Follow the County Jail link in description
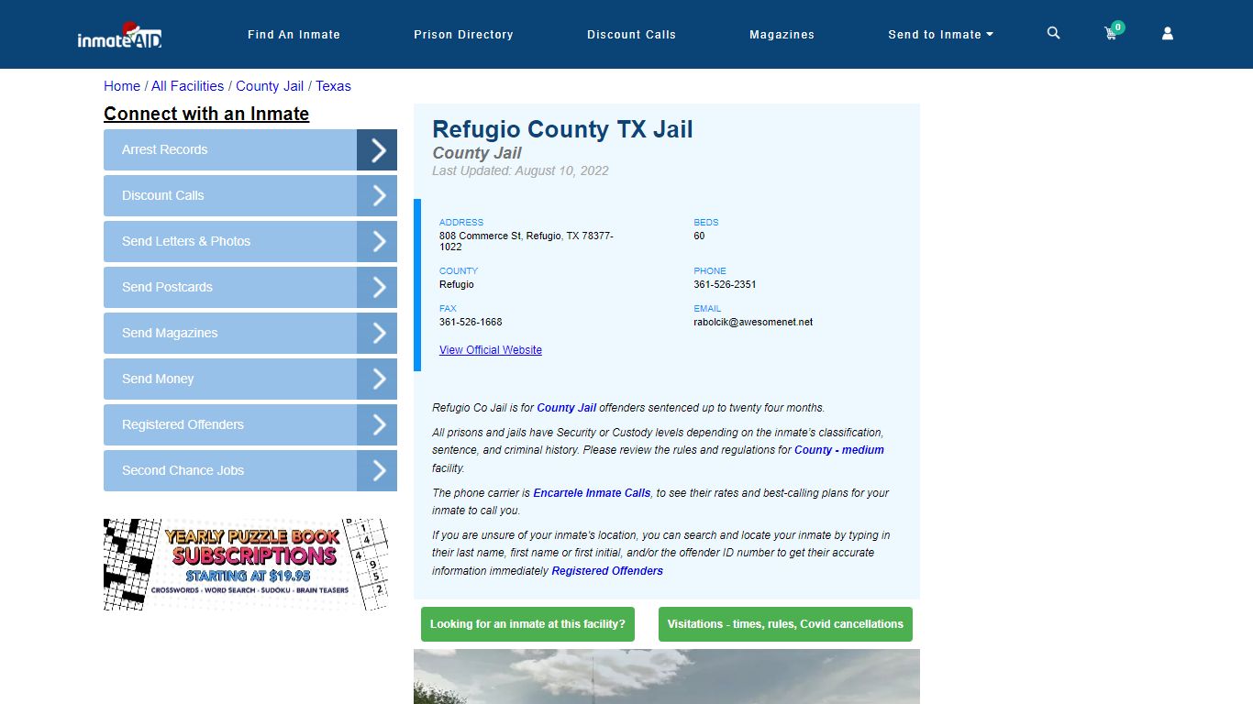 [x=566, y=408]
